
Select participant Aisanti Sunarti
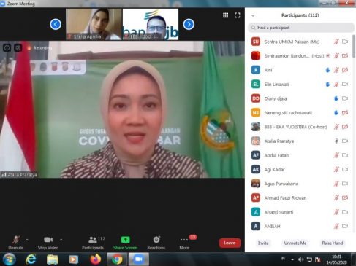point(300,212)
